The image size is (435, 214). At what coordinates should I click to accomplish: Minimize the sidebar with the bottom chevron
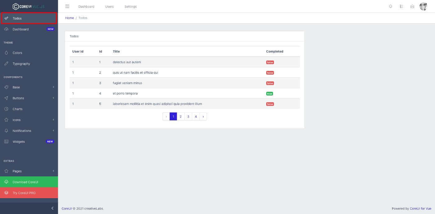52,208
